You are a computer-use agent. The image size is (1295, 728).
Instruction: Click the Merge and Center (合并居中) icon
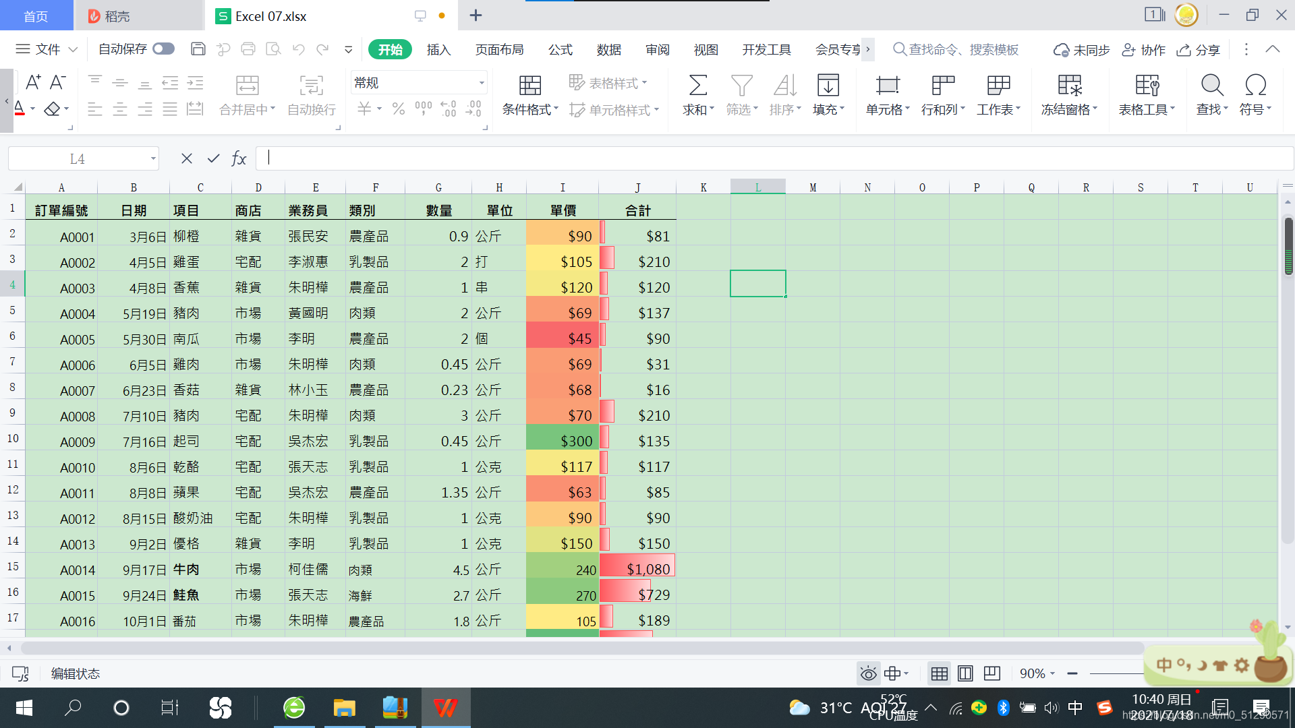[x=247, y=86]
